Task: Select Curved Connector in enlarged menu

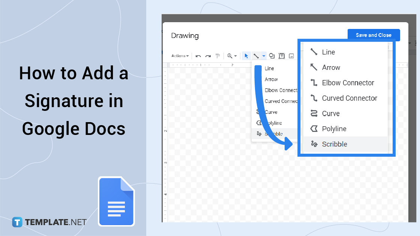Action: 349,98
